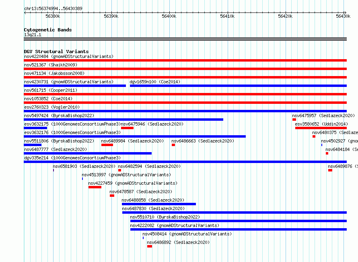
Task: Click the right arrow on the ruler
Action: pyautogui.click(x=345, y=13)
